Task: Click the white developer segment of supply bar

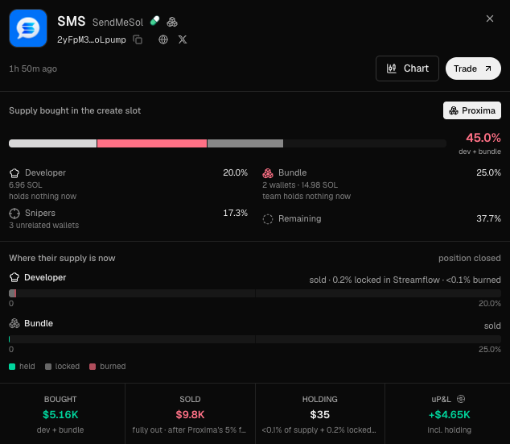Action: point(53,143)
